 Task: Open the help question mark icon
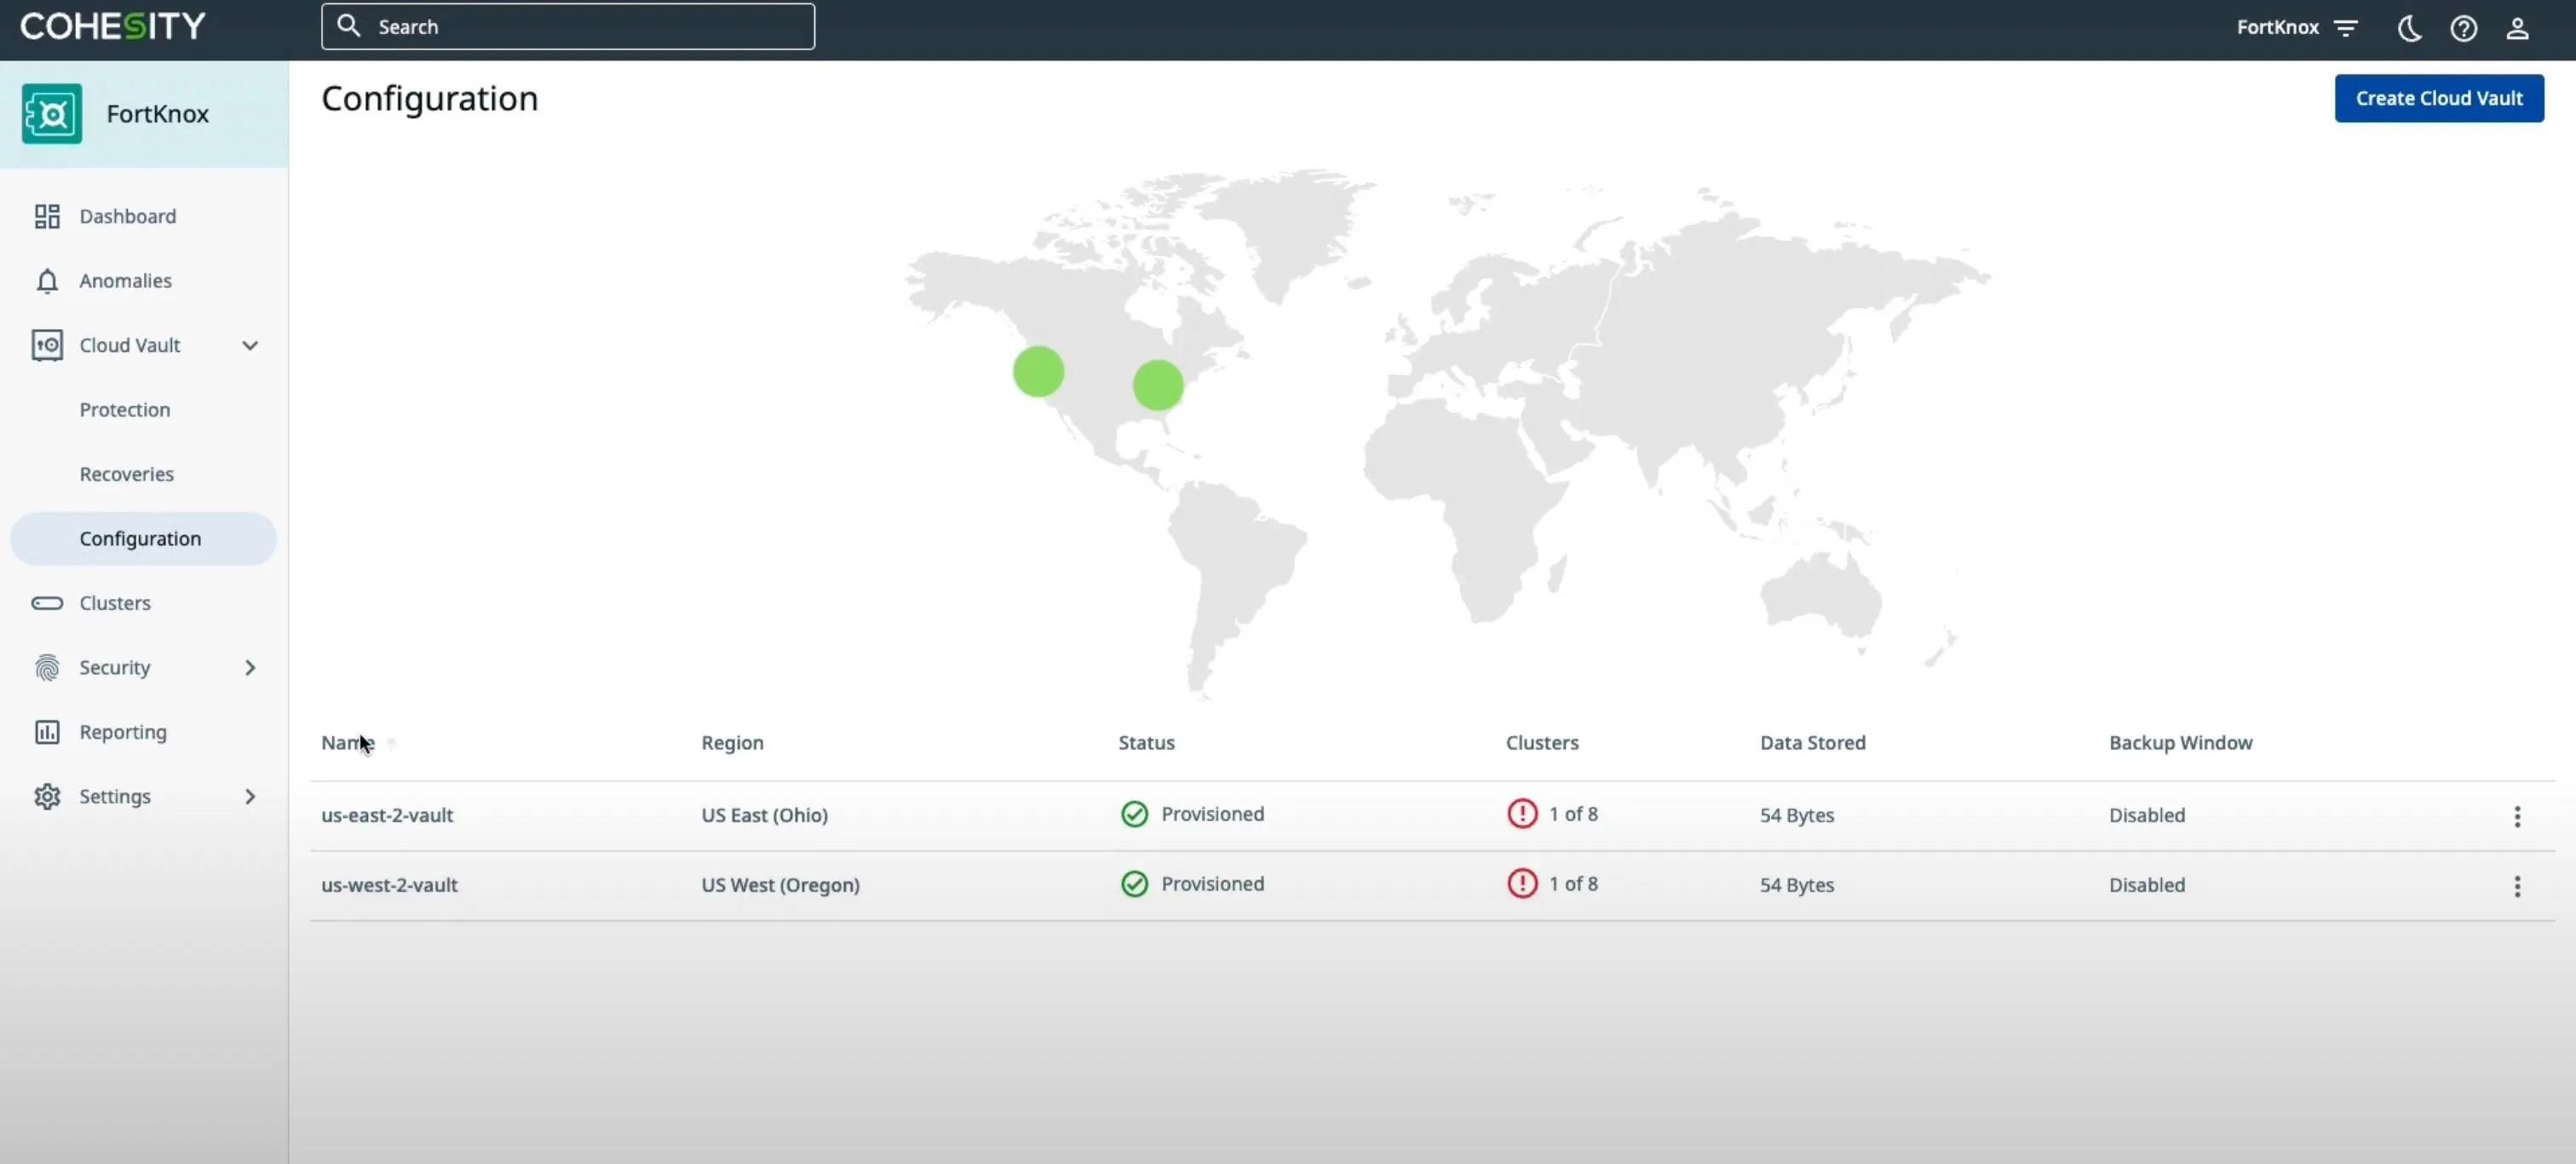(2463, 28)
